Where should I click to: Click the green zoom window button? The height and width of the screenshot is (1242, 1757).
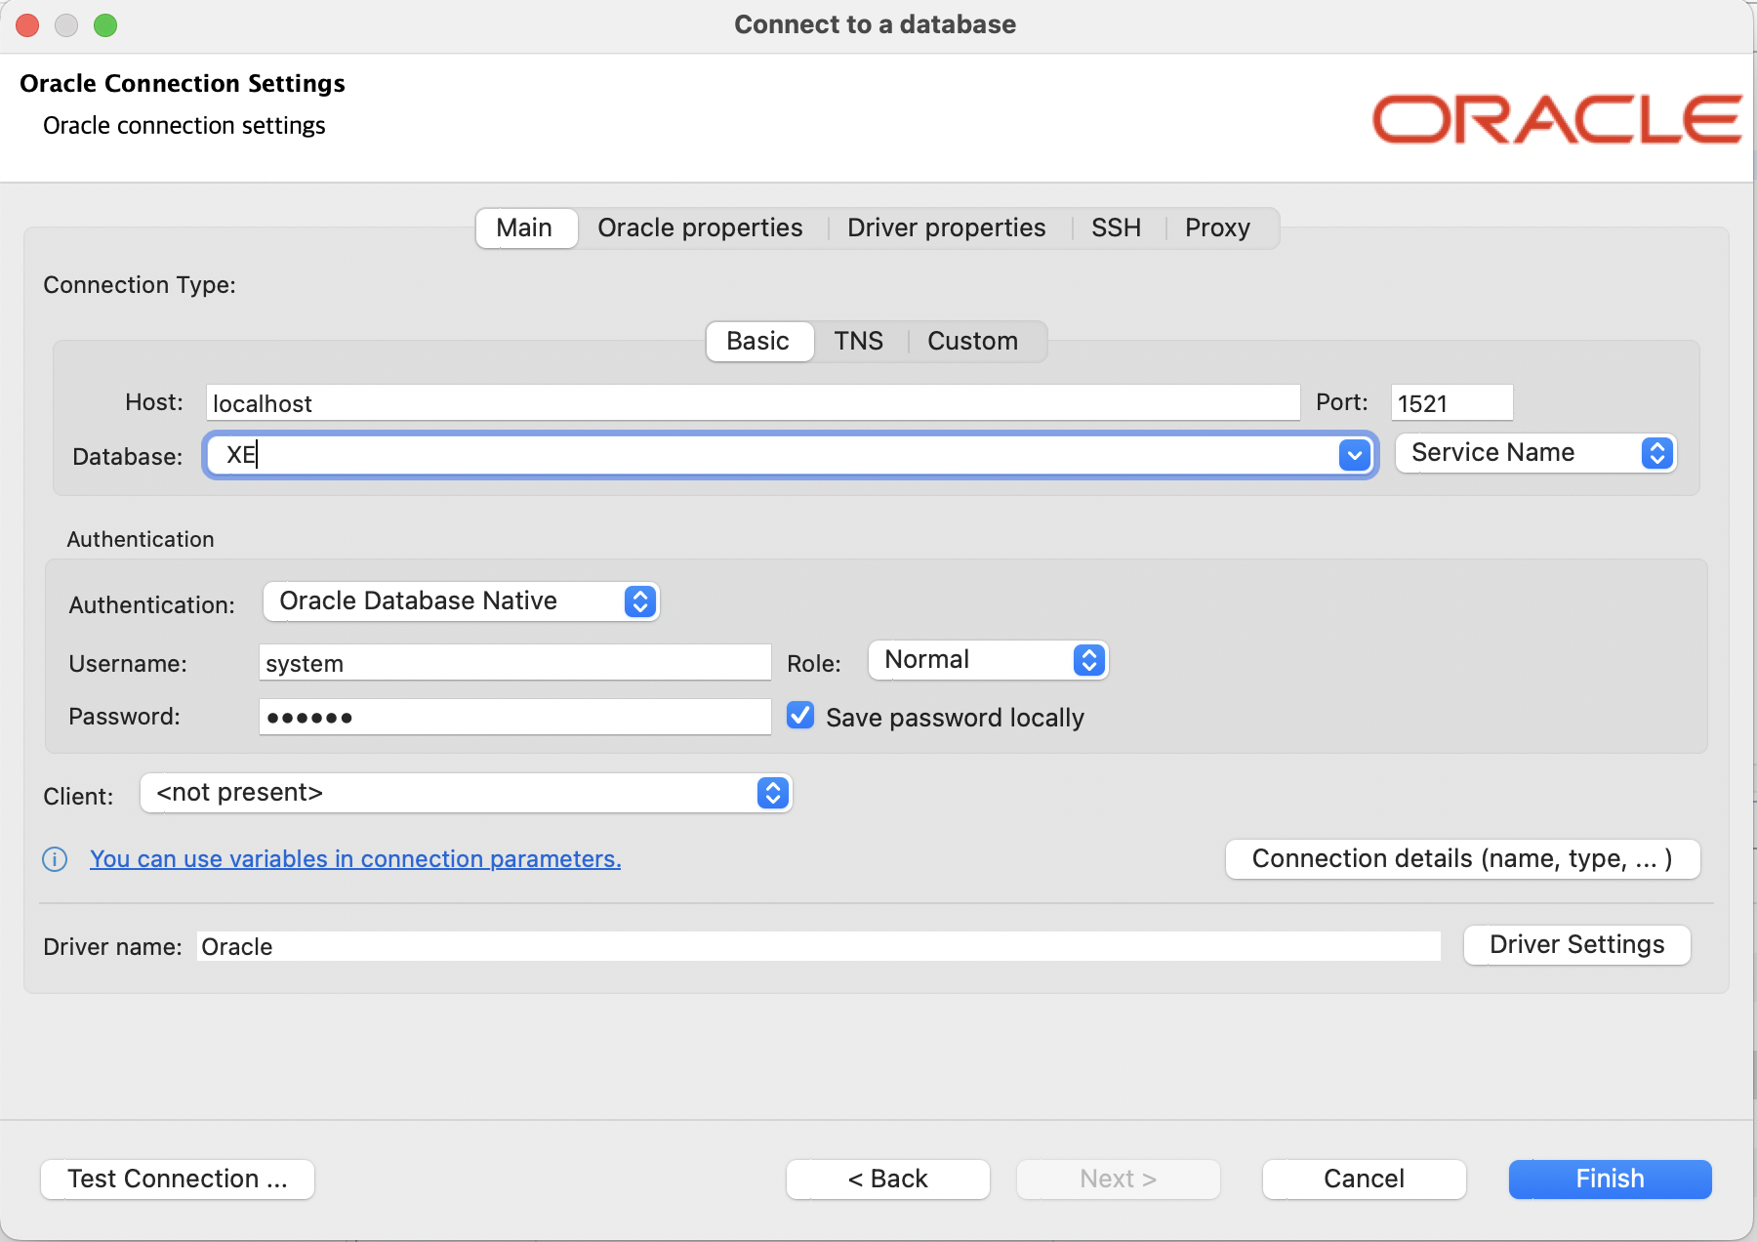105,25
